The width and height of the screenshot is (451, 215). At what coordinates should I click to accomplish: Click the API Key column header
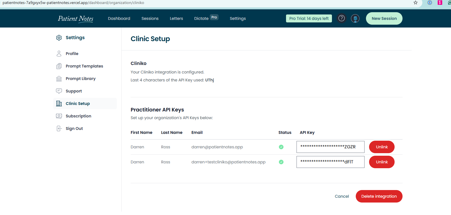(x=307, y=132)
